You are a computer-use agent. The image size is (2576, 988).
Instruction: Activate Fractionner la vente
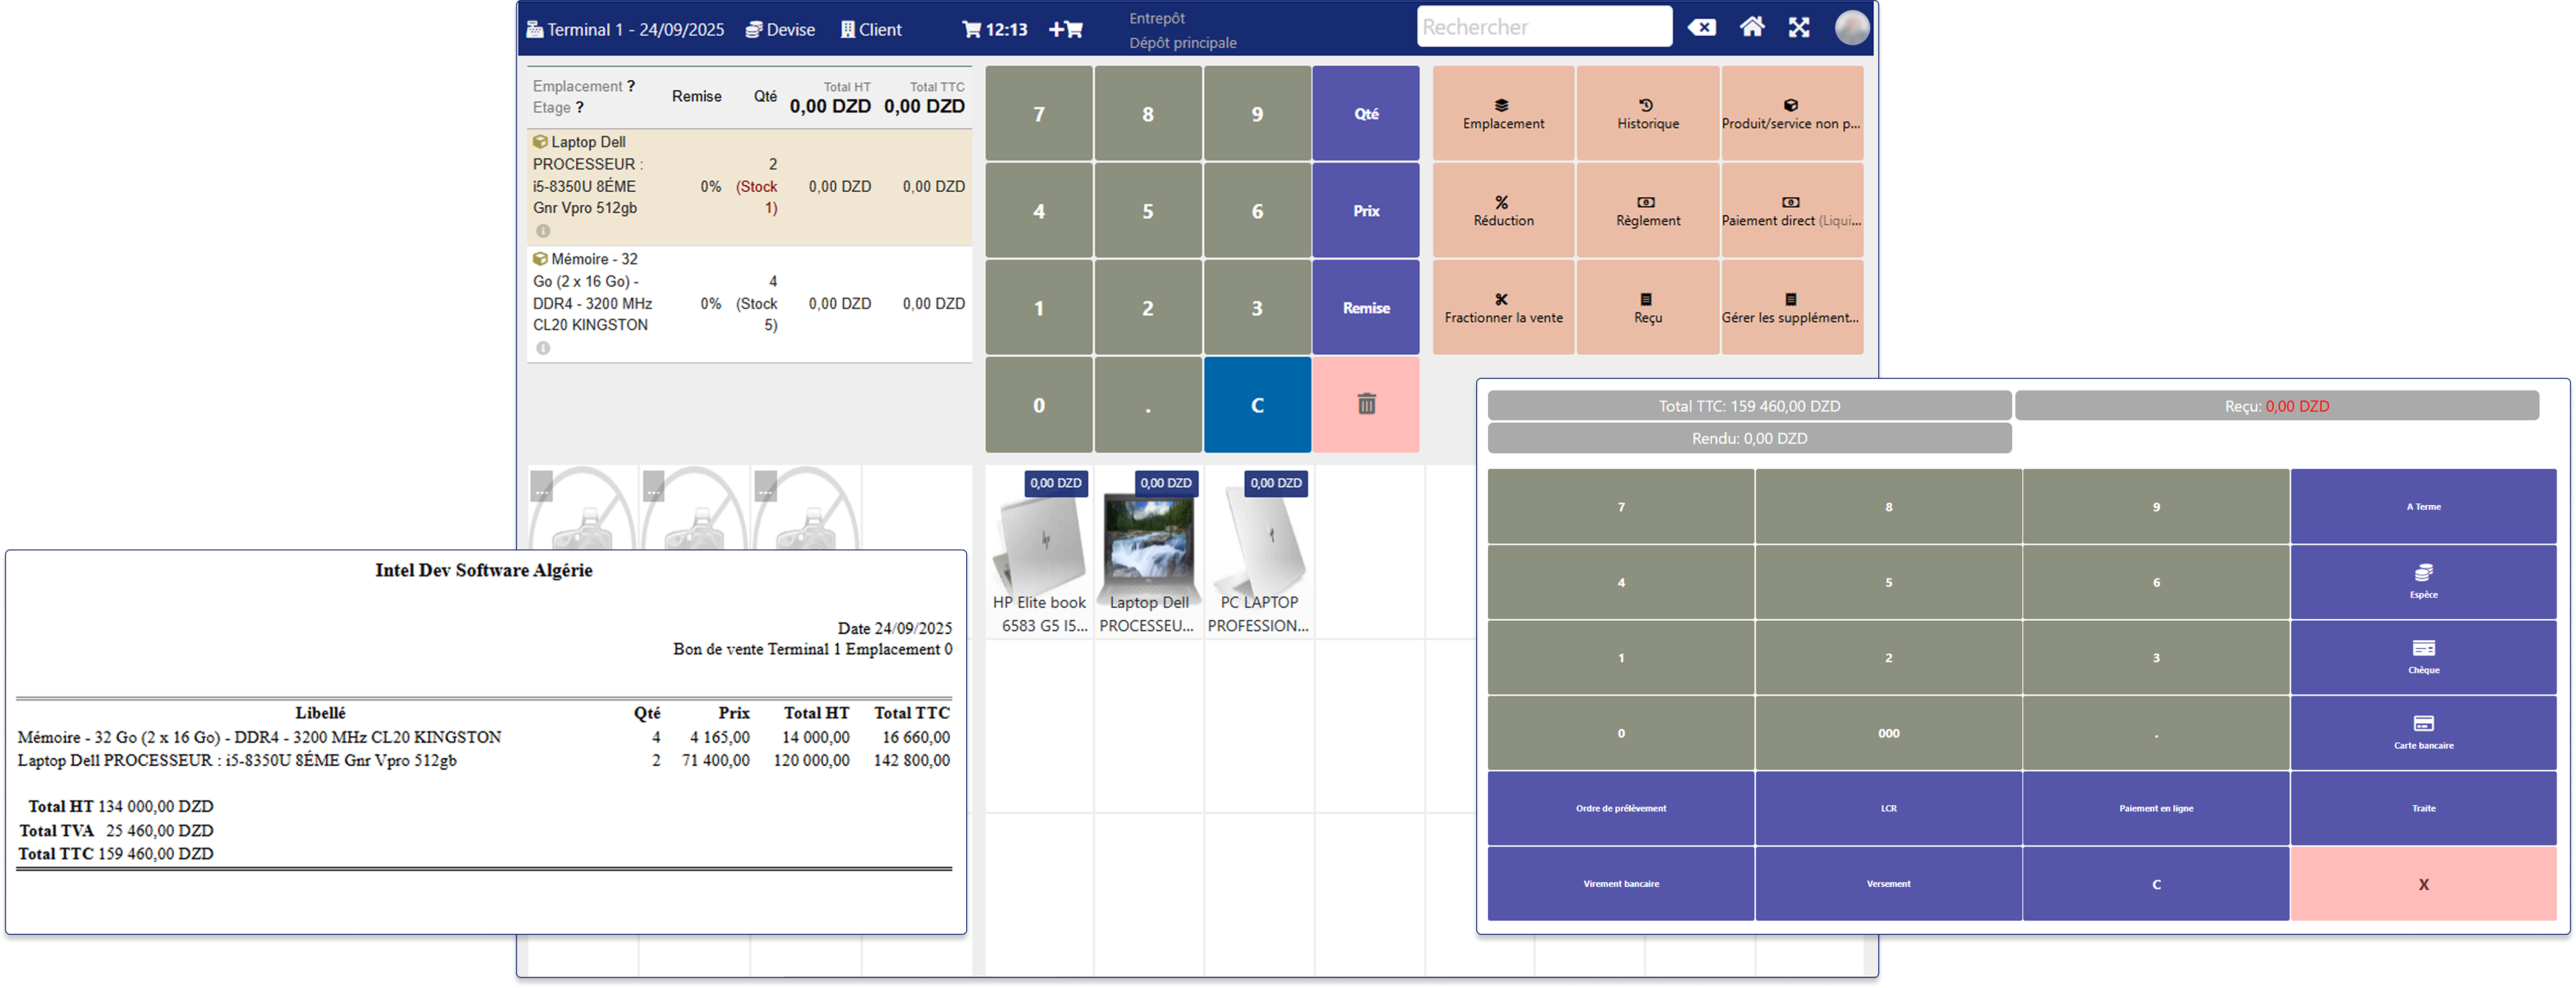tap(1502, 307)
